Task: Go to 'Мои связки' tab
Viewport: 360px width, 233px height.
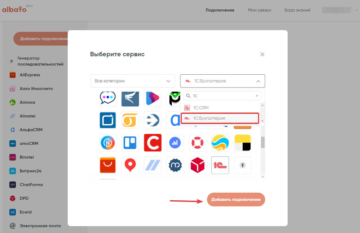Action: click(x=259, y=10)
